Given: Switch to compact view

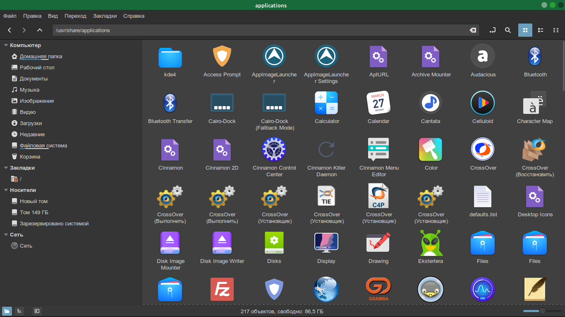Looking at the screenshot, I should (557, 30).
